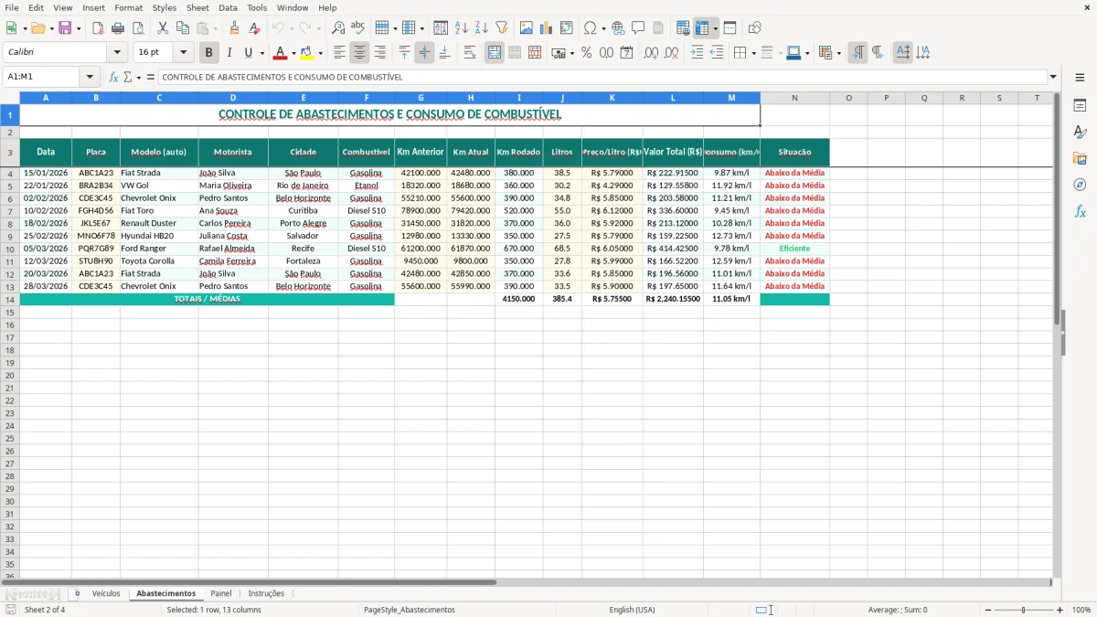Toggle Wrap Text
This screenshot has height=617, width=1097.
(x=470, y=53)
